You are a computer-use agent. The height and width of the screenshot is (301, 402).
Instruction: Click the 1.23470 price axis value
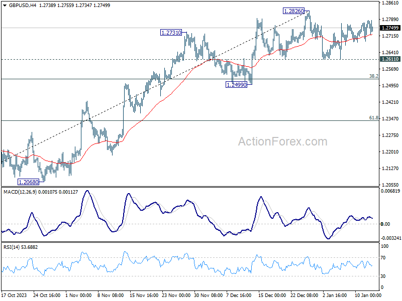pyautogui.click(x=390, y=119)
